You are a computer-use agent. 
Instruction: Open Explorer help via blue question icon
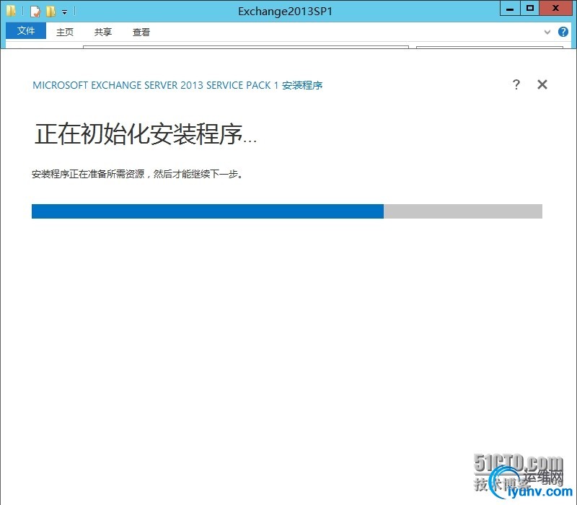[563, 32]
